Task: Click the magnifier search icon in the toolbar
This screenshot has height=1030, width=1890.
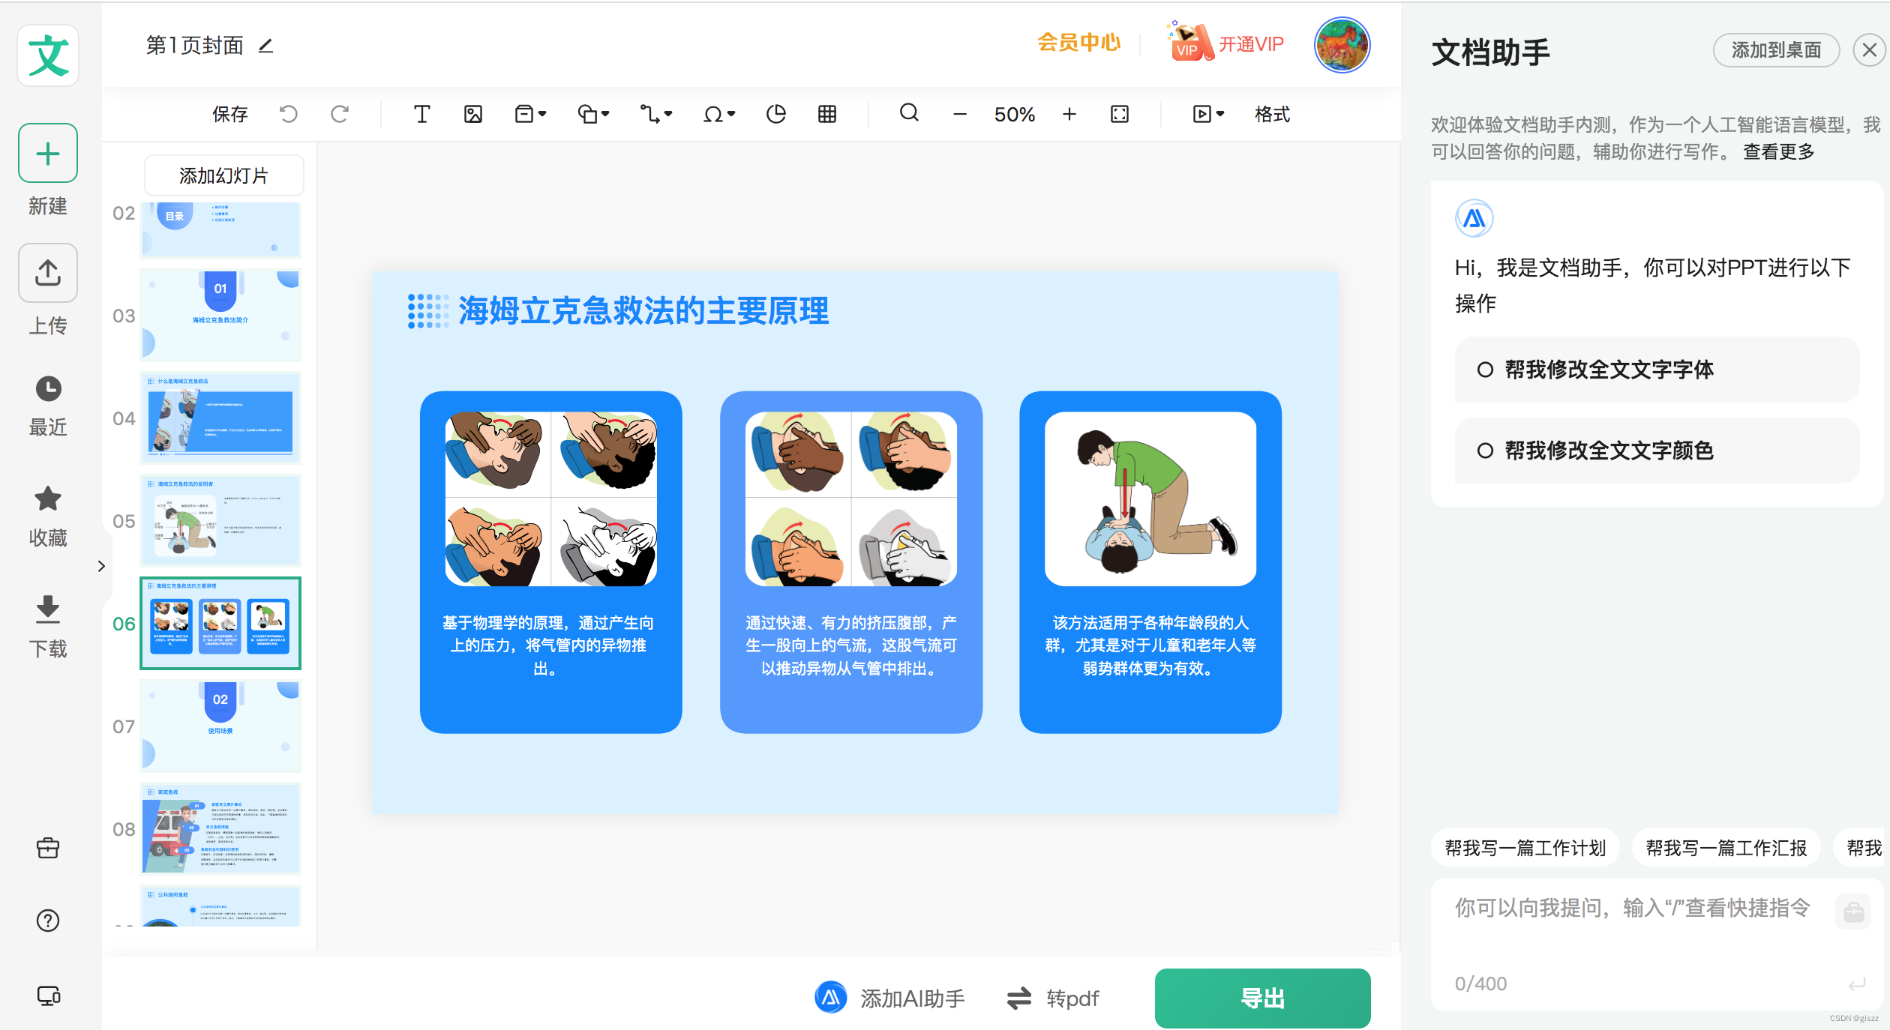Action: (x=909, y=113)
